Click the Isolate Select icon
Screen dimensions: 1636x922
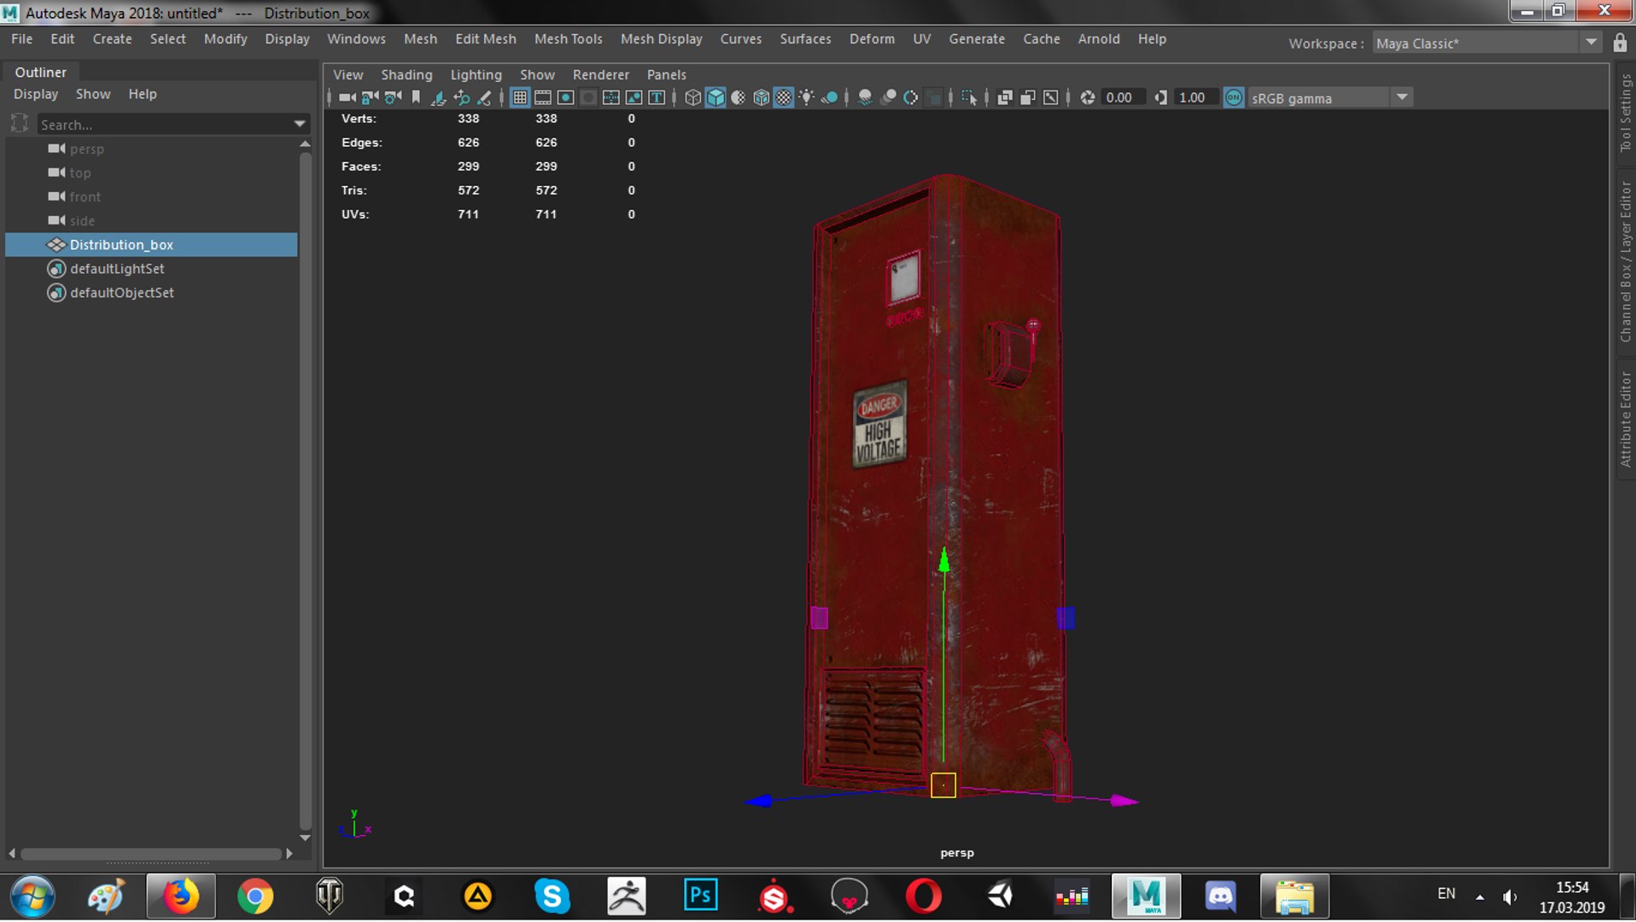click(969, 97)
